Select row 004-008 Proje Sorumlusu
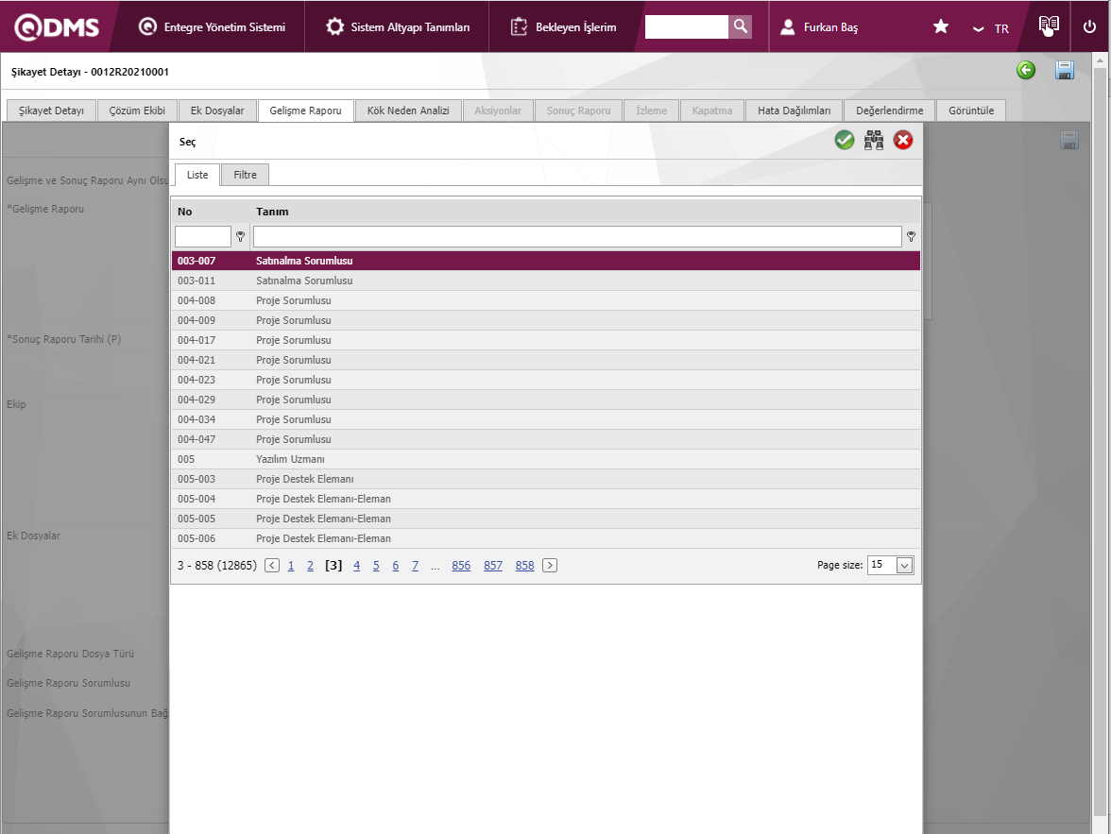The width and height of the screenshot is (1111, 834). pos(546,300)
